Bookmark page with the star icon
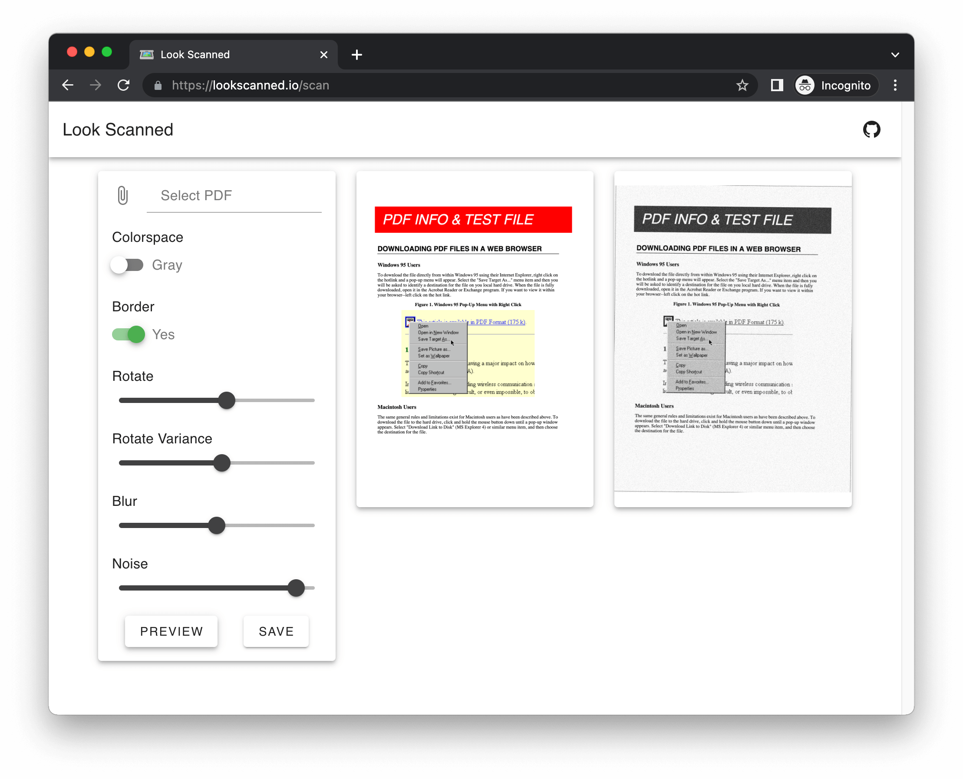Viewport: 963px width, 779px height. [742, 85]
